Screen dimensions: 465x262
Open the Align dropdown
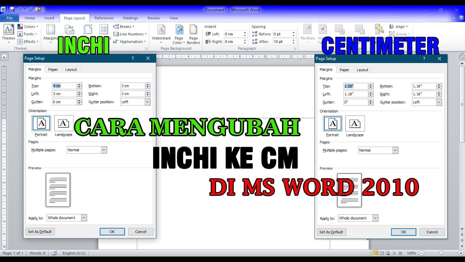tap(399, 27)
